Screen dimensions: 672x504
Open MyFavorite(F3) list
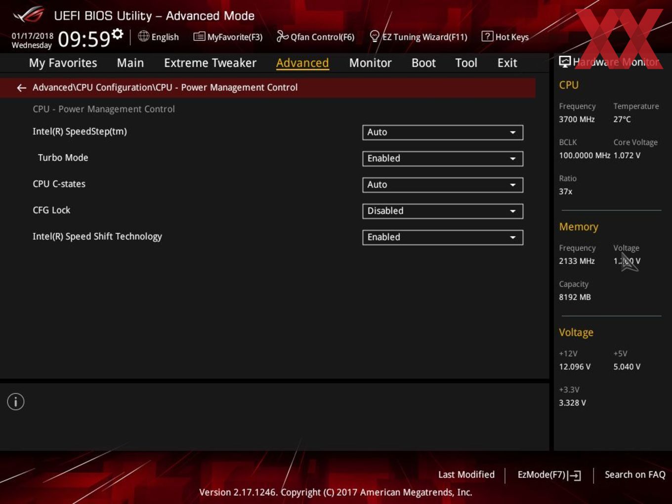coord(228,37)
